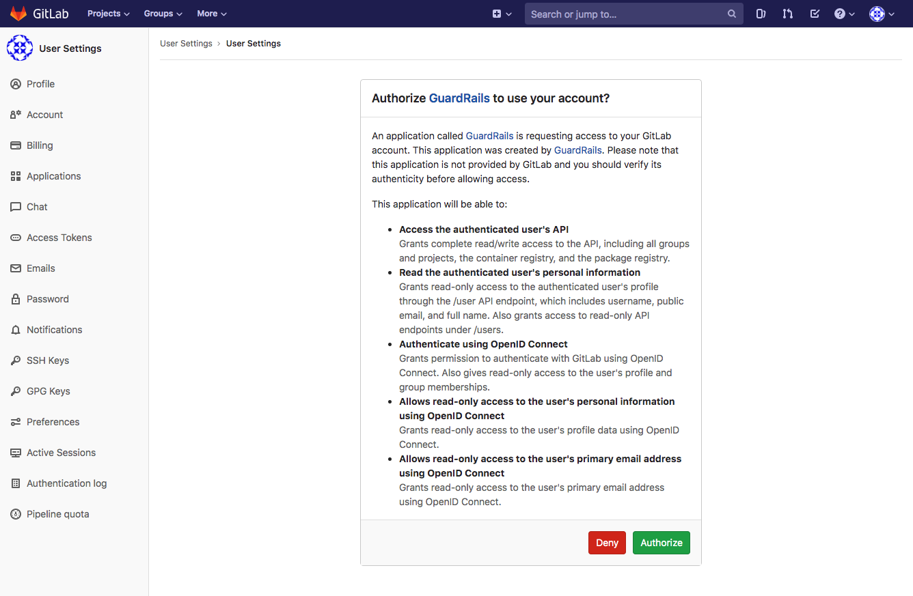913x596 pixels.
Task: Click GuardRails link after 'application called'
Action: click(489, 136)
